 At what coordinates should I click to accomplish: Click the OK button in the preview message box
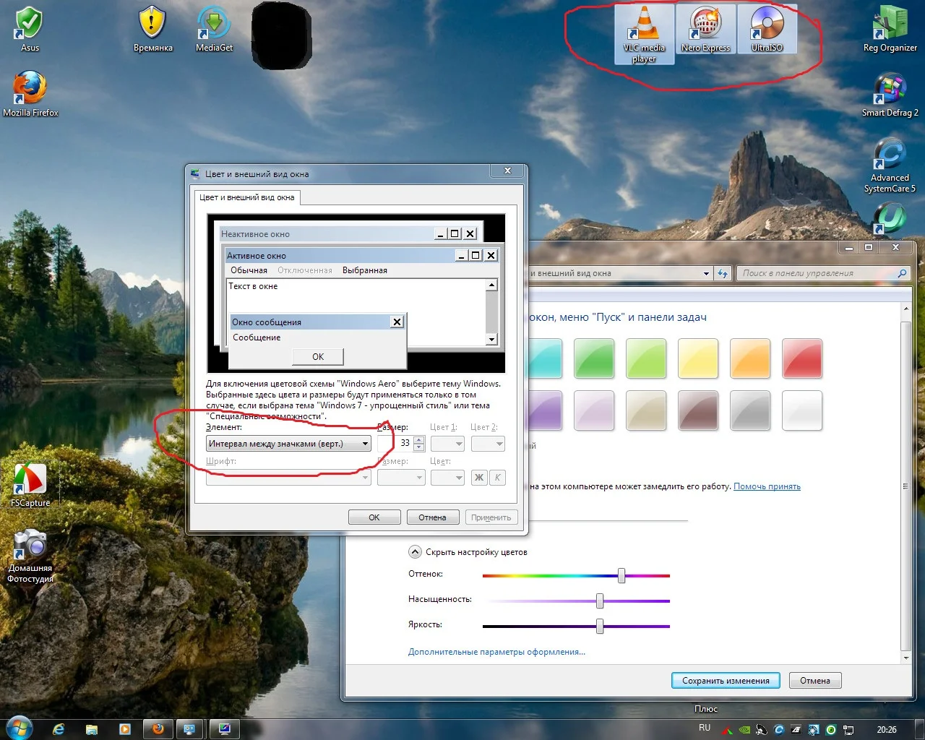[x=318, y=356]
